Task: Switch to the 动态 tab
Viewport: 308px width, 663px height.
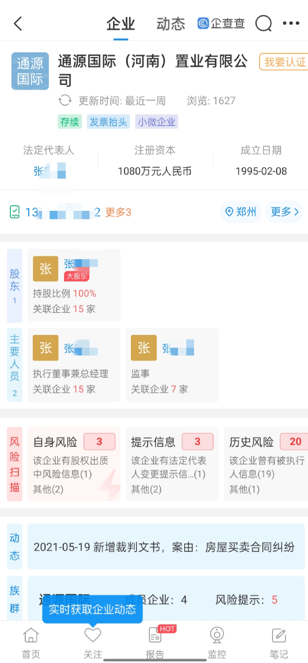Action: click(171, 24)
